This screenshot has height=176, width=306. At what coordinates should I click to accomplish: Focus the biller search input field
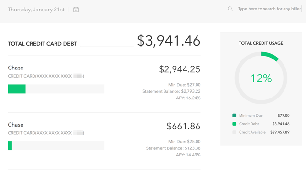[x=270, y=9]
